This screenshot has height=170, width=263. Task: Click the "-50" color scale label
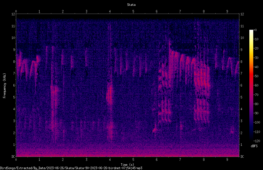point(256,76)
